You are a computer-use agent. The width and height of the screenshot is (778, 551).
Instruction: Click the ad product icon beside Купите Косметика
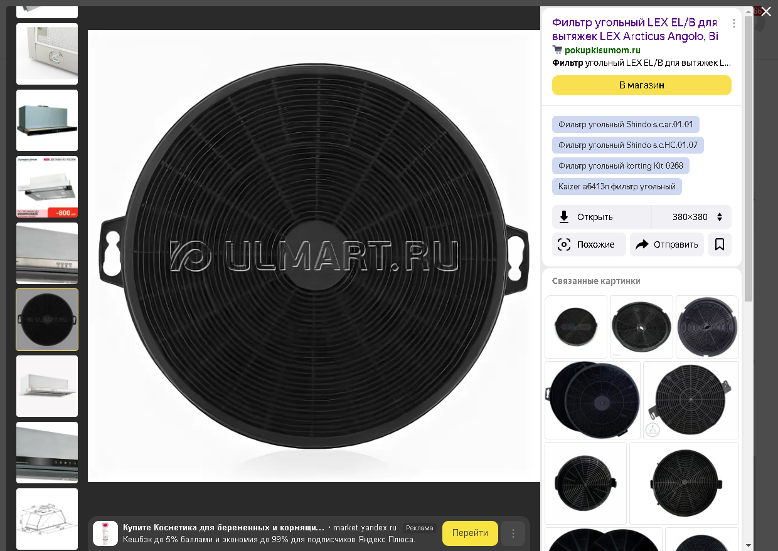(105, 533)
